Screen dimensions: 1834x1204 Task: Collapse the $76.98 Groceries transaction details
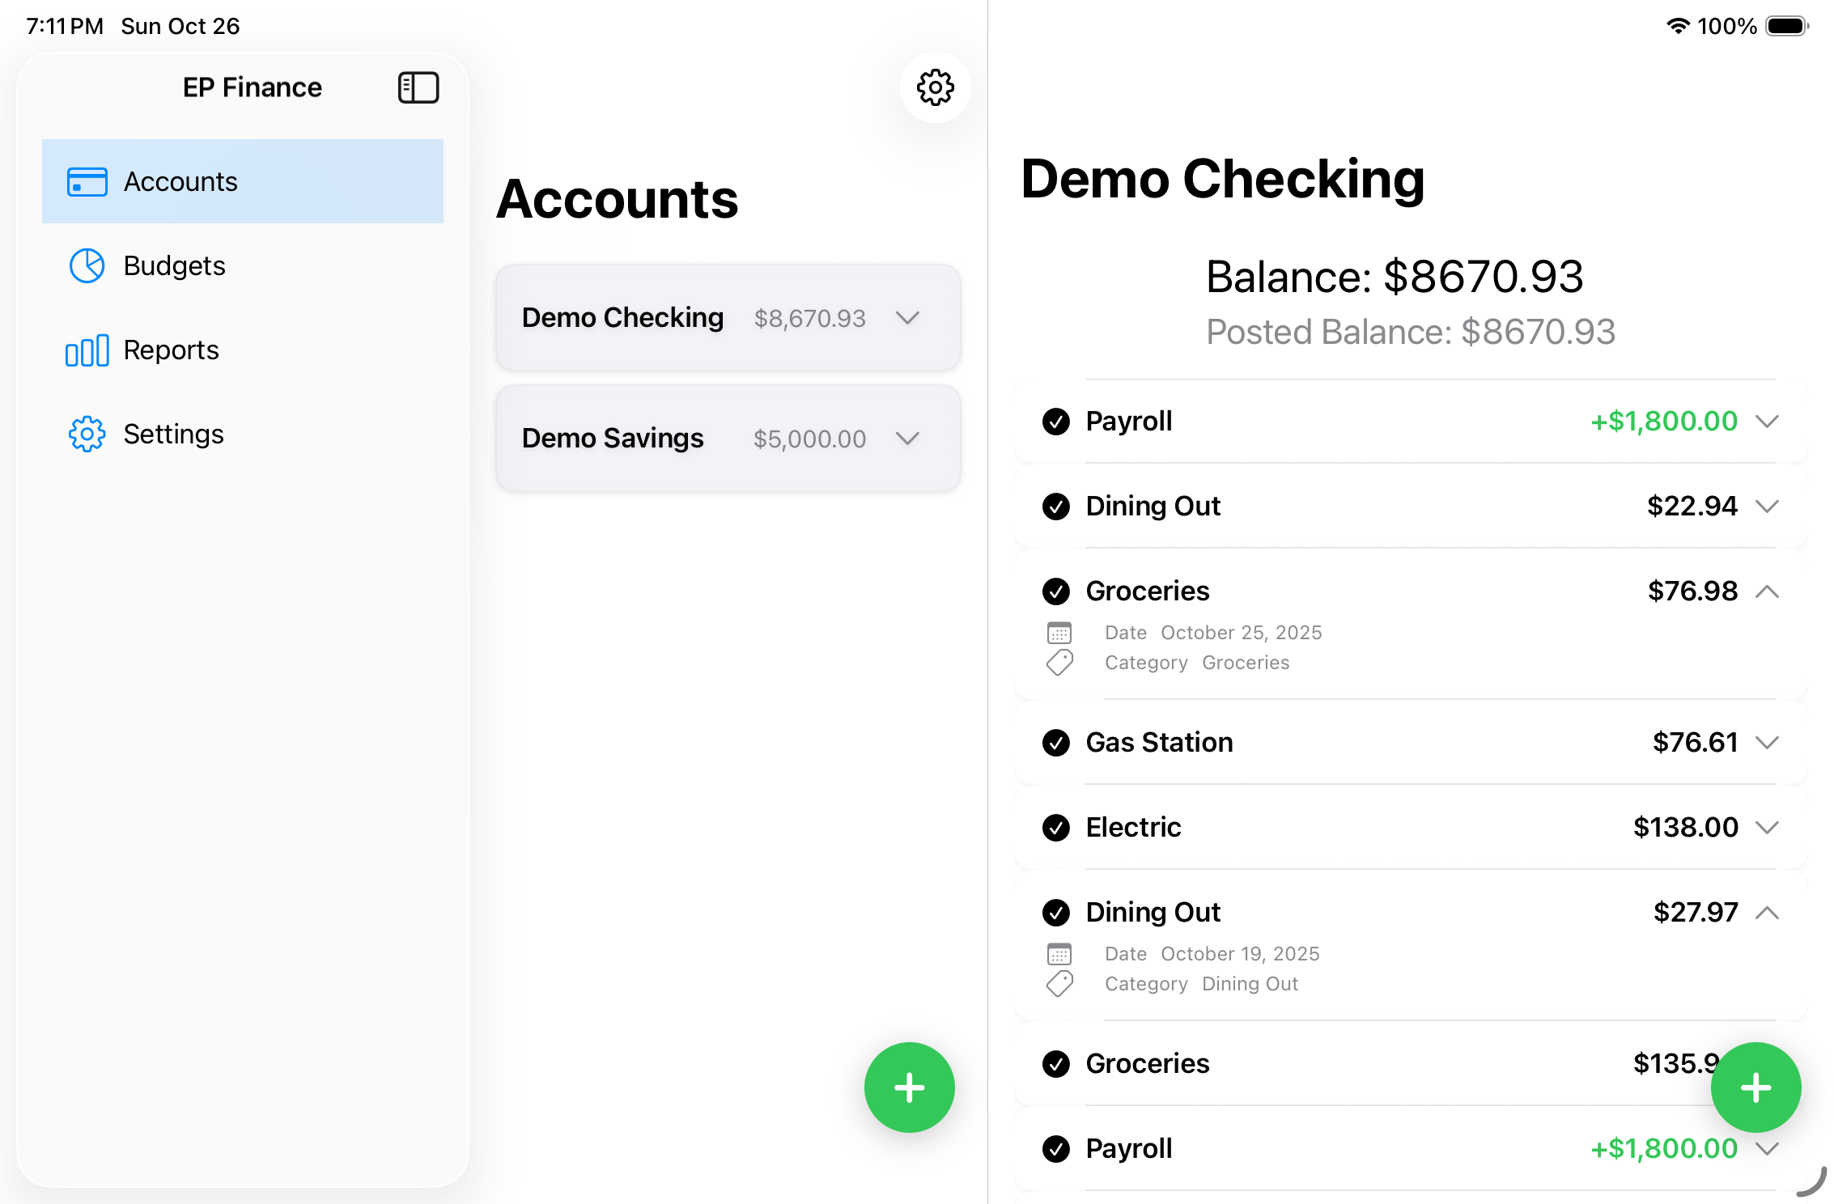[x=1767, y=591]
